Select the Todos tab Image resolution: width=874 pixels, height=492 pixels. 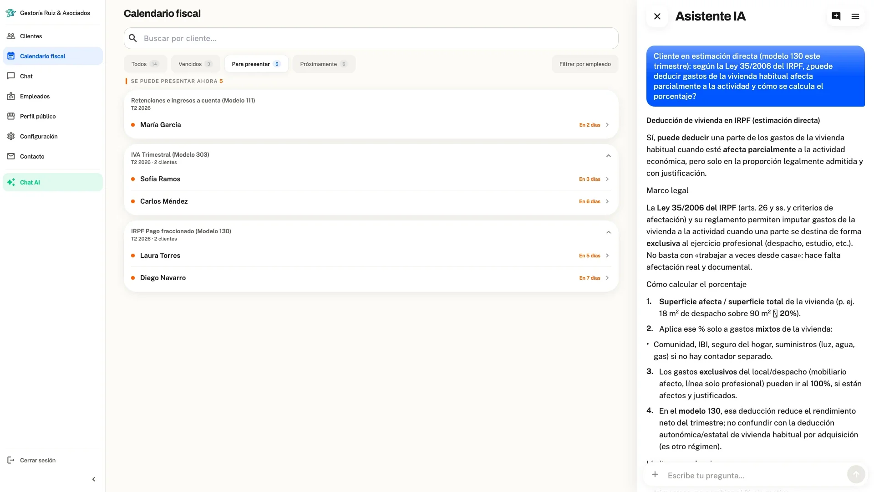(x=145, y=64)
